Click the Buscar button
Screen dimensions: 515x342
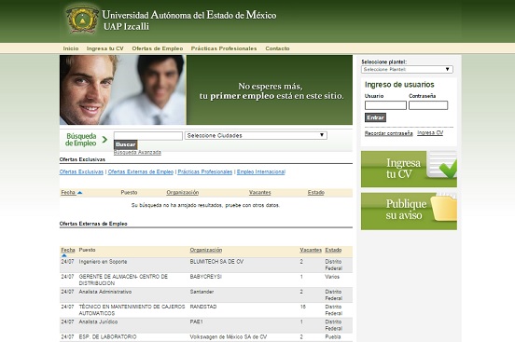(125, 144)
